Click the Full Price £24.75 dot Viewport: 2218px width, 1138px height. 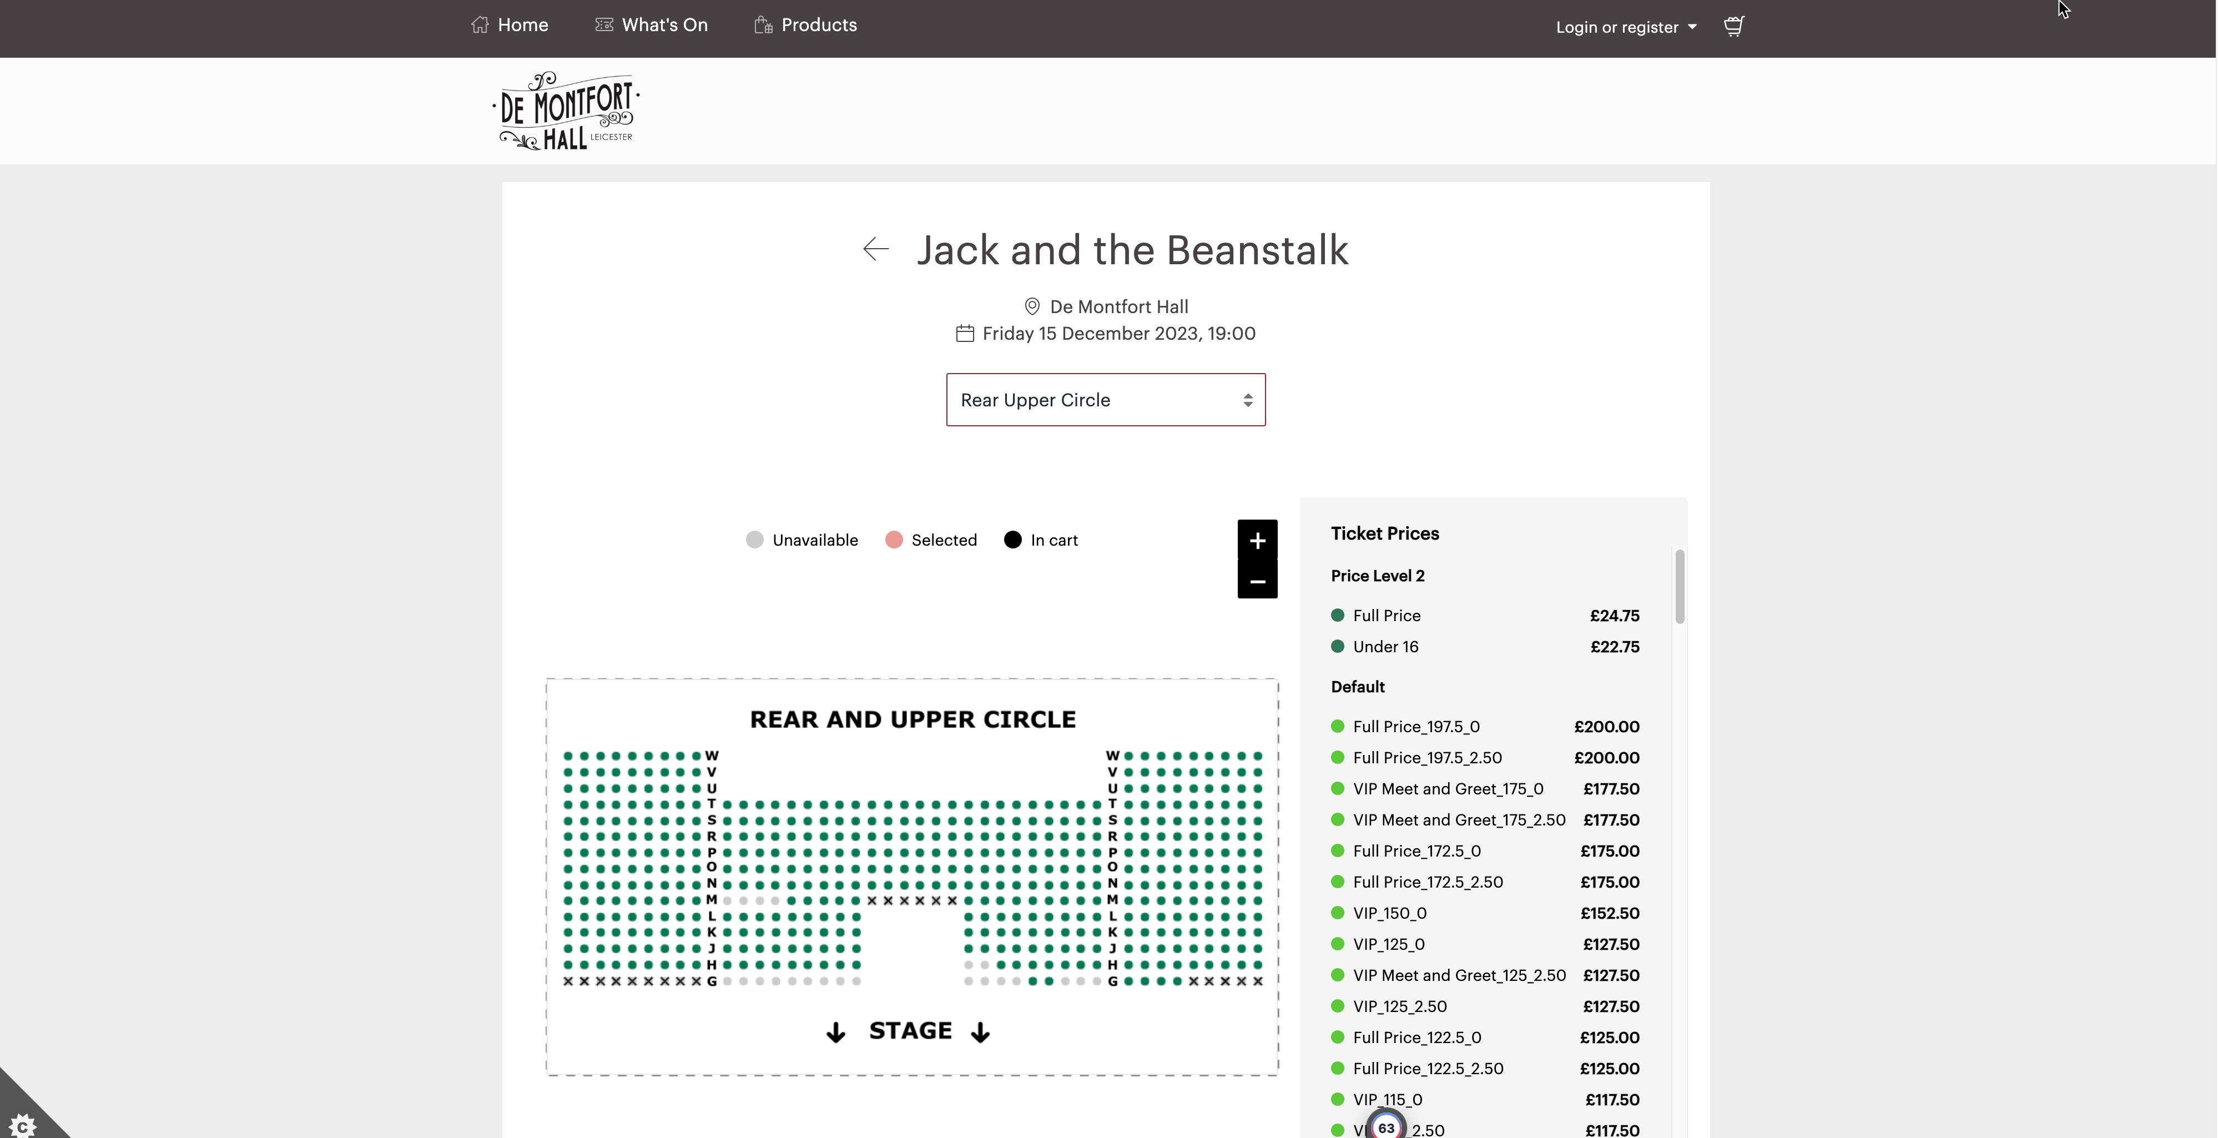pos(1337,616)
